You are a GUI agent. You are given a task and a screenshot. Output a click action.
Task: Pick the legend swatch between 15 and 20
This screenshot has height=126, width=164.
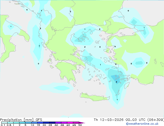click(x=40, y=123)
